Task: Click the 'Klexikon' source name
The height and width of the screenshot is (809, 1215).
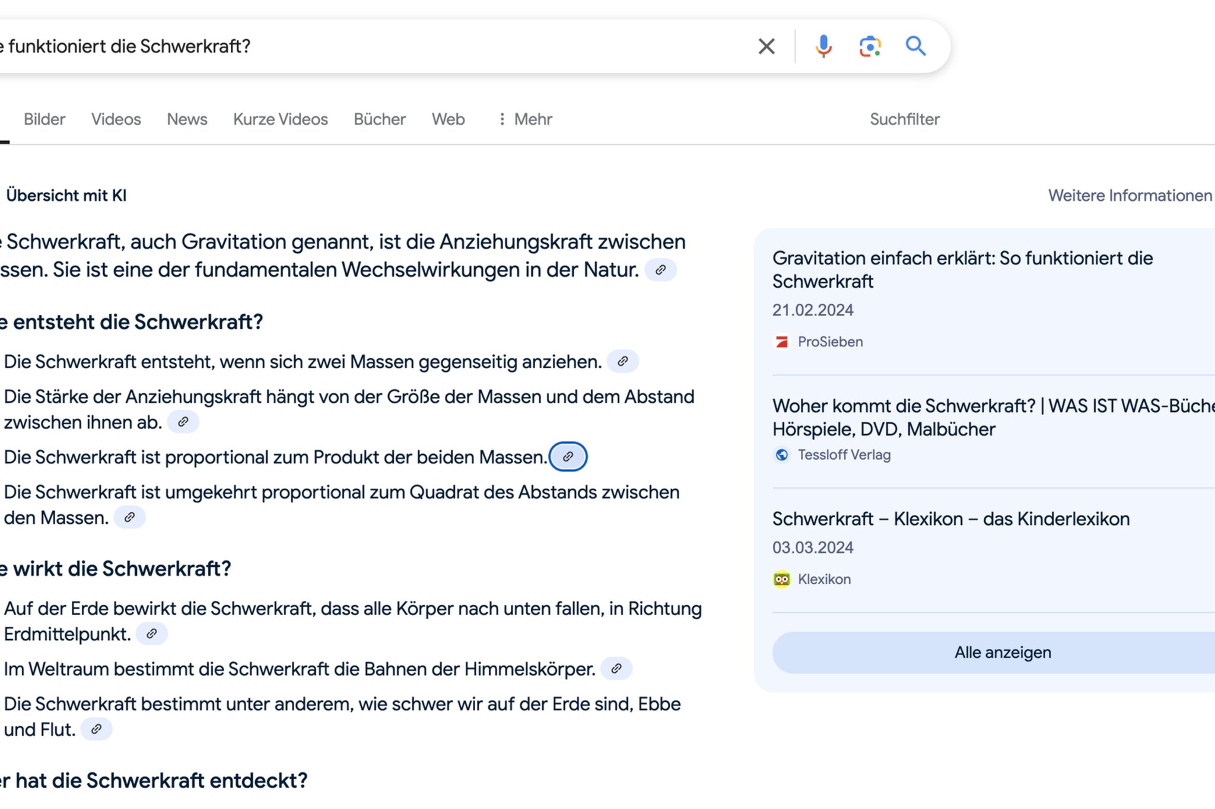Action: pos(824,579)
